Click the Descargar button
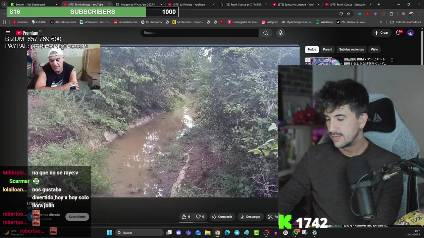The image size is (424, 238). tap(250, 217)
